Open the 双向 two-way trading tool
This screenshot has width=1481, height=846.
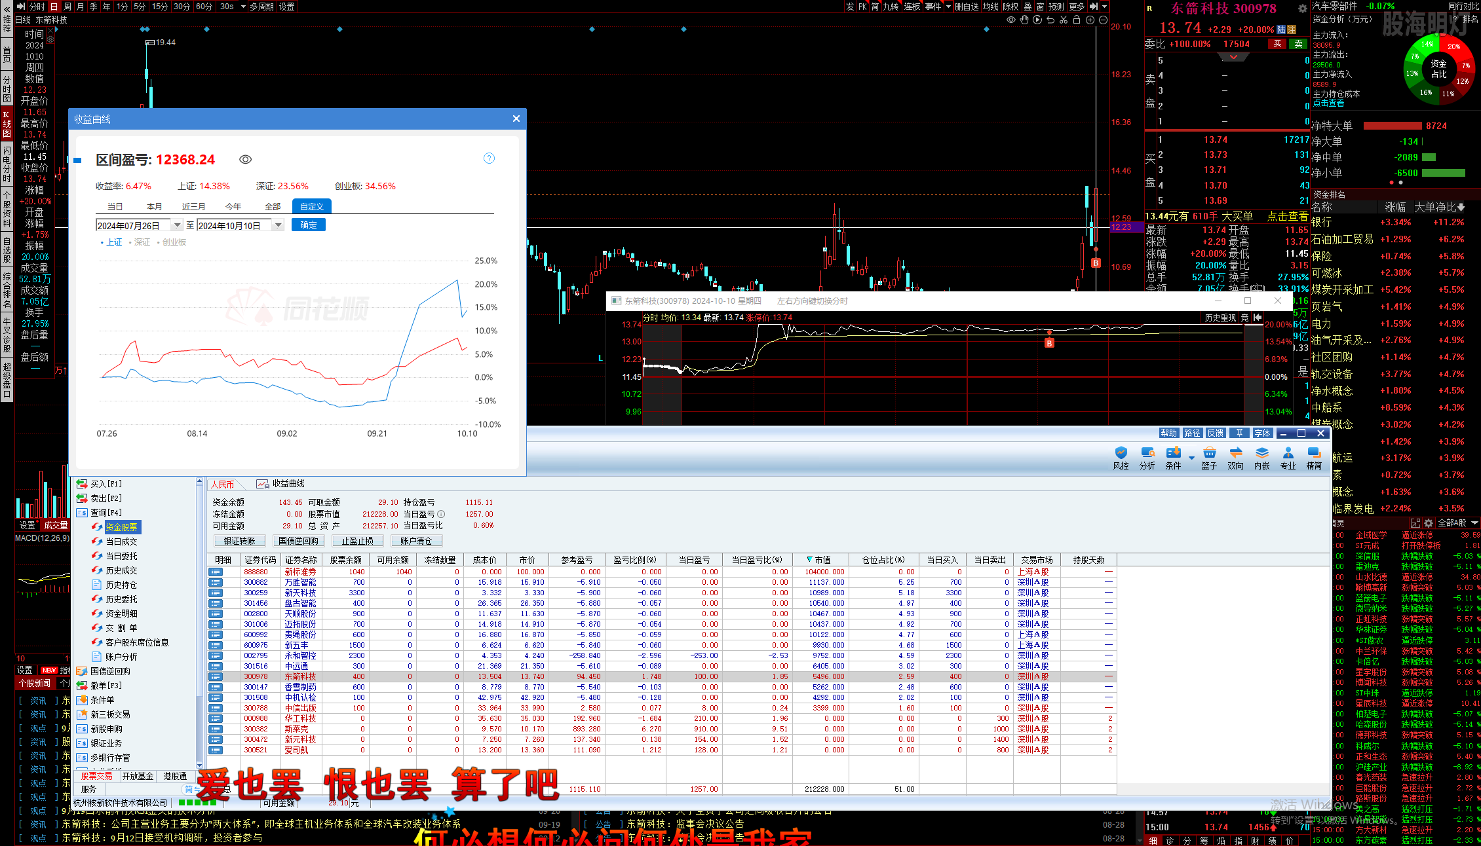click(1235, 458)
